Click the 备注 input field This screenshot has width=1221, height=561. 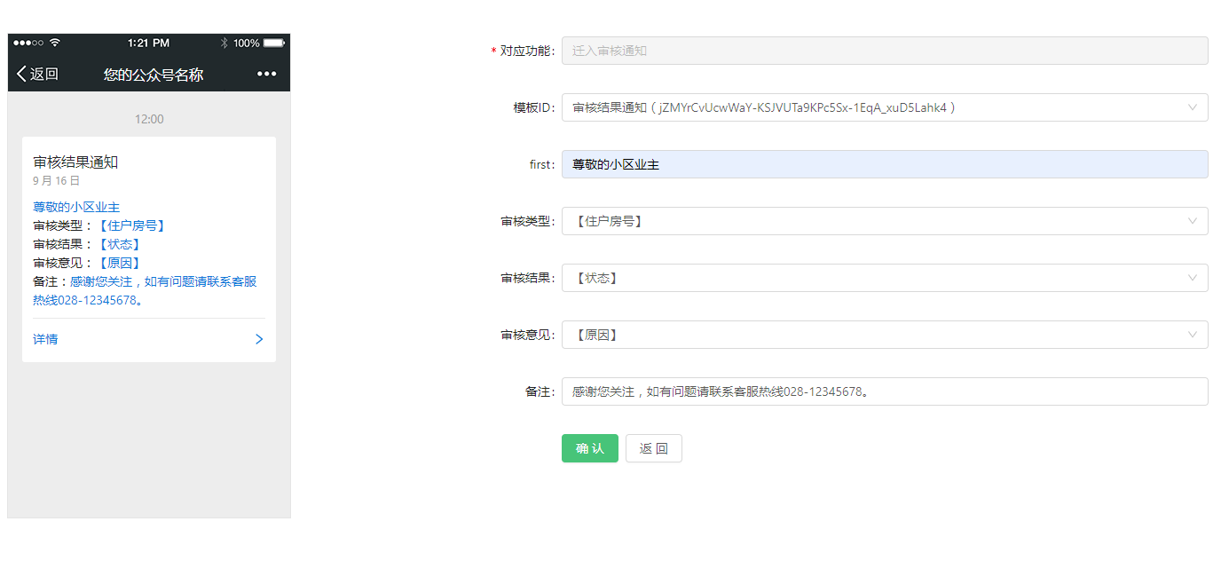tap(884, 391)
